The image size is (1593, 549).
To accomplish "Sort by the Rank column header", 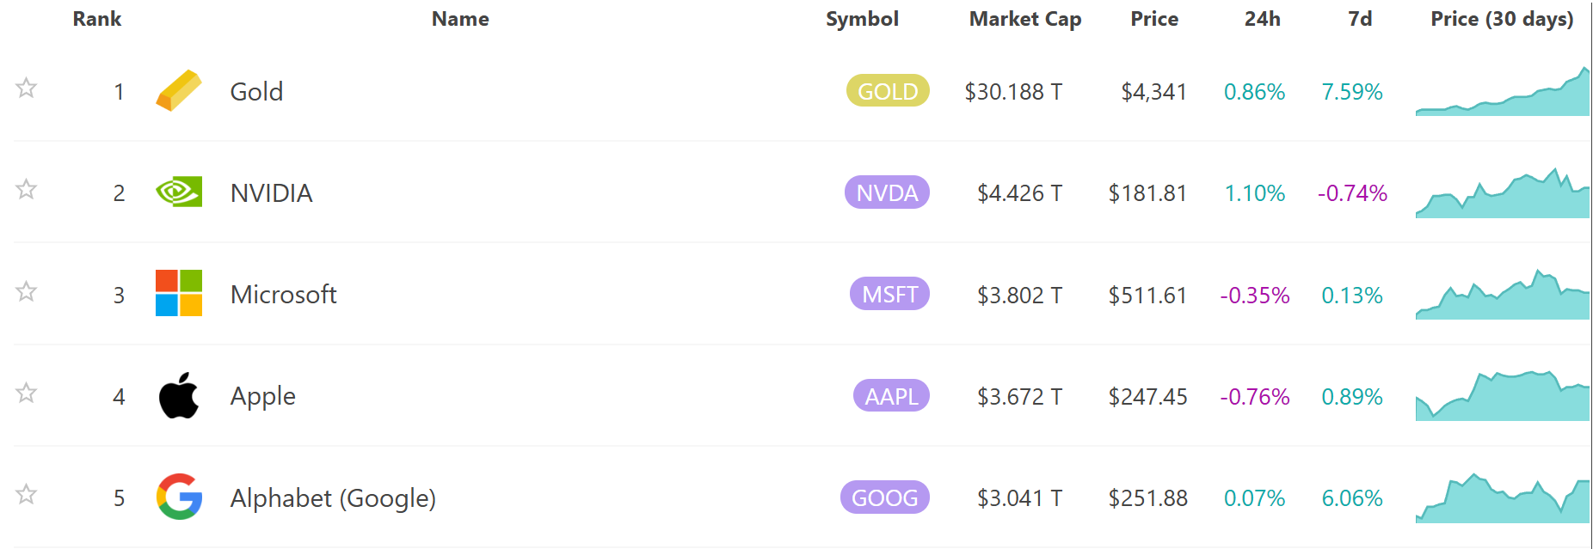I will coord(97,19).
